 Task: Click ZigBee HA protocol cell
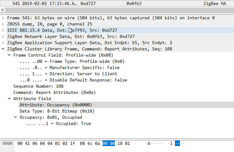pyautogui.click(x=215, y=3)
